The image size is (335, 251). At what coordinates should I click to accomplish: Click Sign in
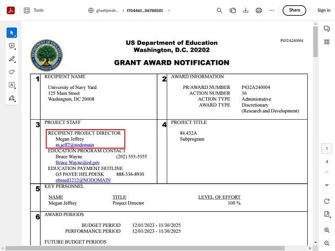[x=323, y=10]
